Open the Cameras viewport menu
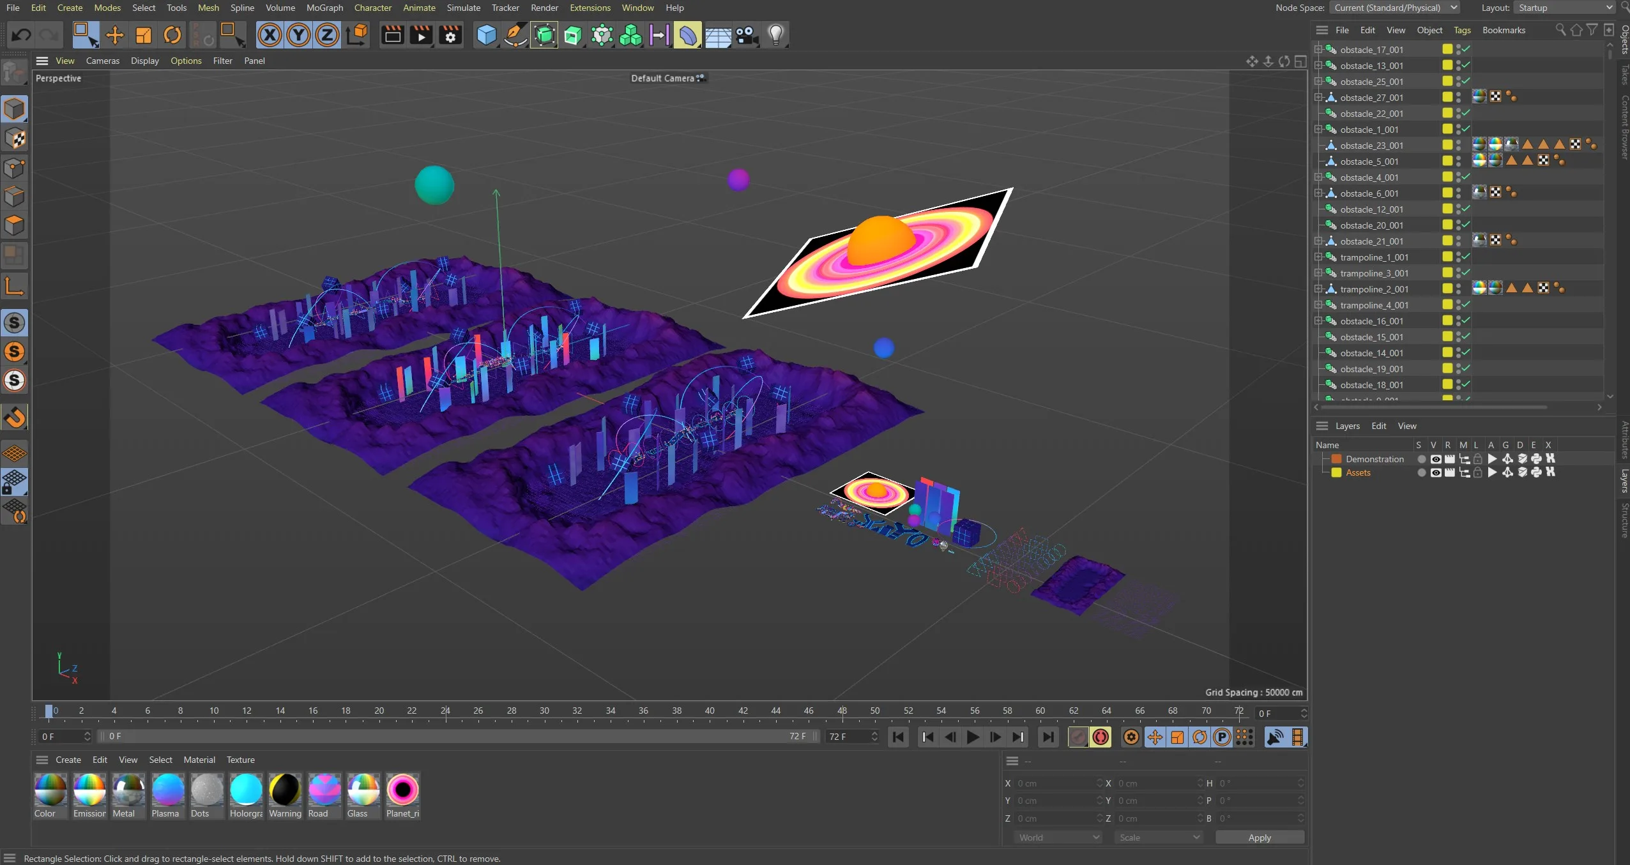Viewport: 1630px width, 865px height. pos(102,61)
